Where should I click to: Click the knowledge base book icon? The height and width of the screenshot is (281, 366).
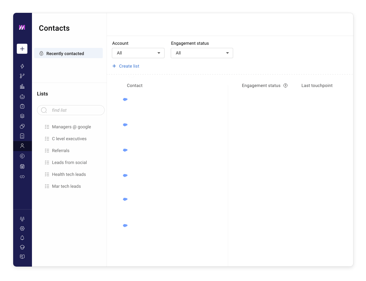click(22, 256)
